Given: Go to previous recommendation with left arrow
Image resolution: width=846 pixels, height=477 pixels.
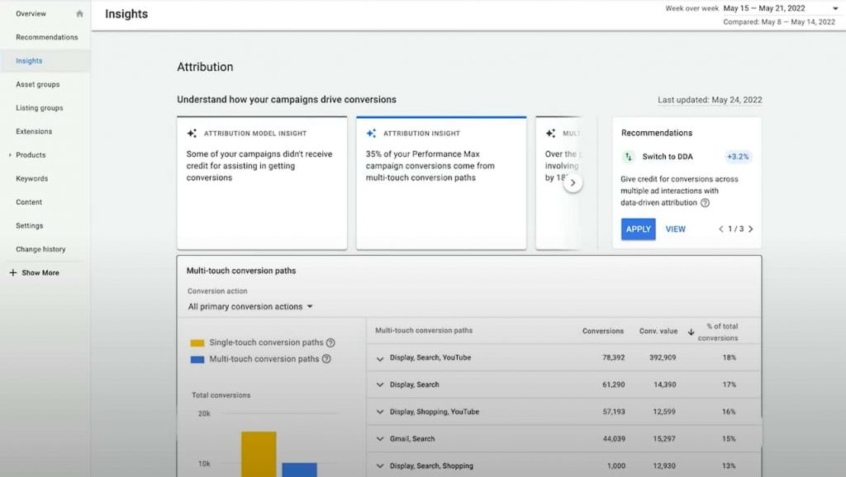Looking at the screenshot, I should (720, 229).
